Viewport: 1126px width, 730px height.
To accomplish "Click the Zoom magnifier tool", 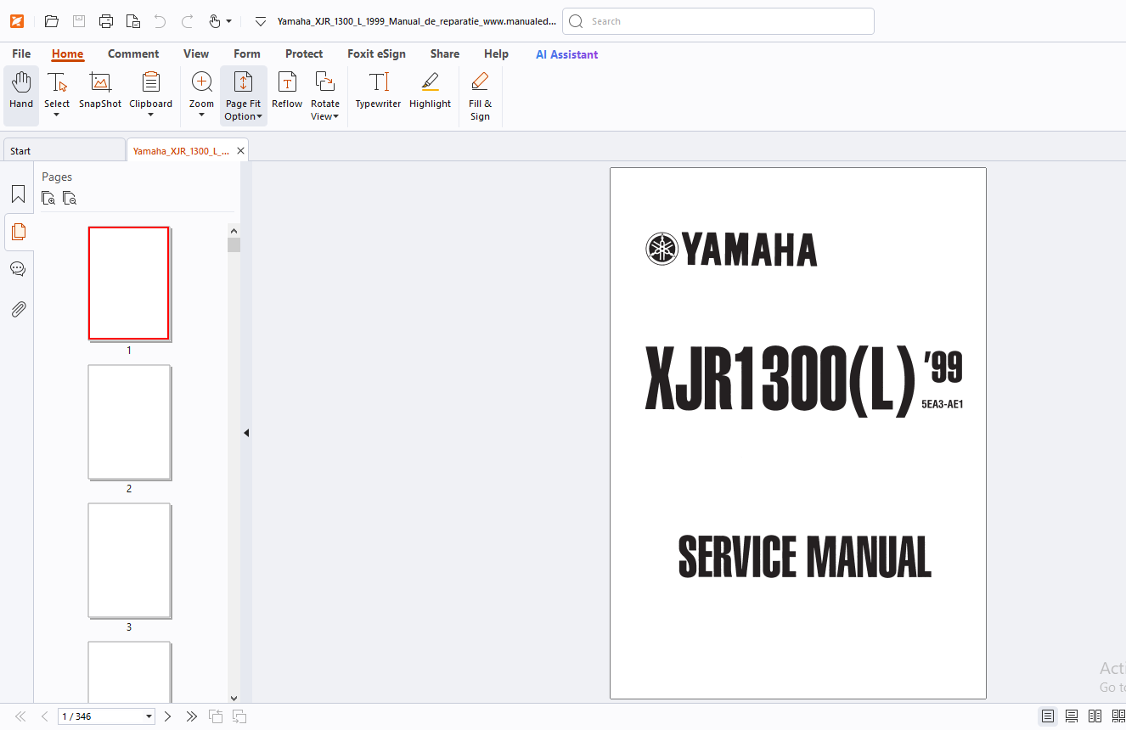I will (x=202, y=89).
